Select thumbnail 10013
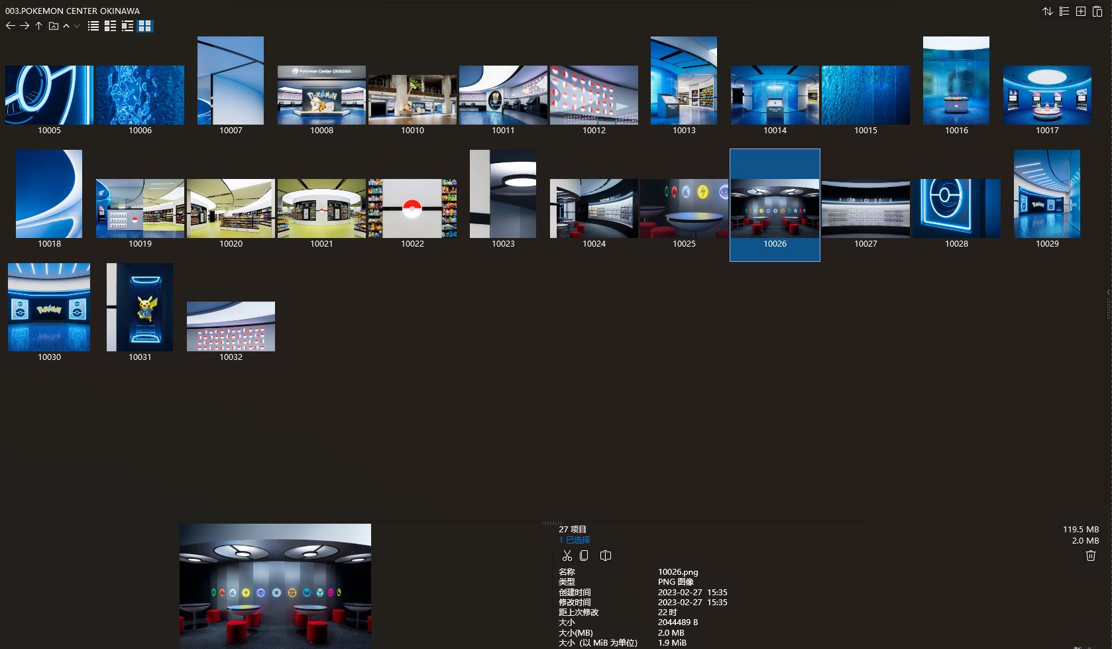The height and width of the screenshot is (649, 1112). coord(684,80)
